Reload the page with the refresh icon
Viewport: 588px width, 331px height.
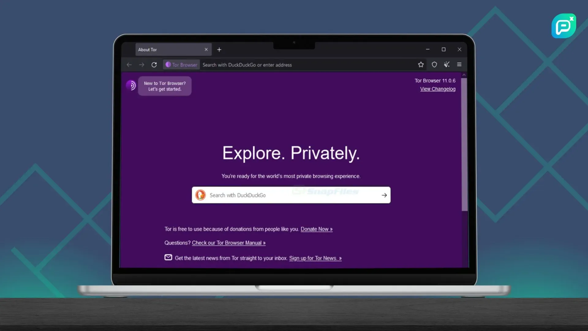[x=154, y=65]
